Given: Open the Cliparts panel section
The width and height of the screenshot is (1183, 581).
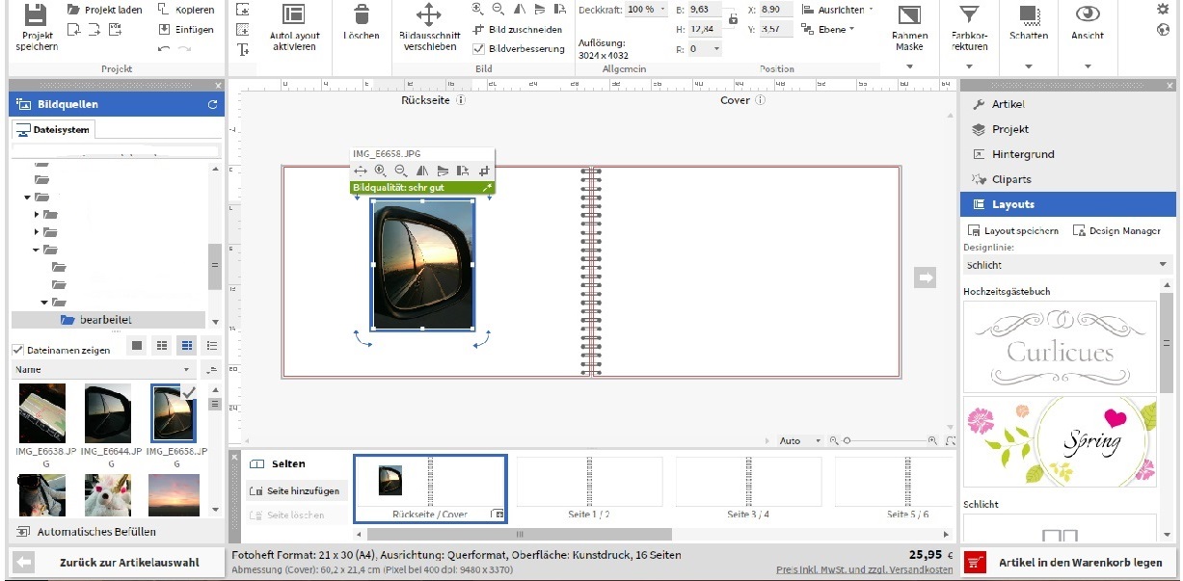Looking at the screenshot, I should click(x=1068, y=179).
